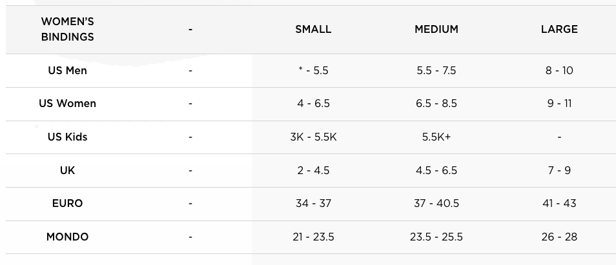Viewport: 616px width, 265px height.
Task: Click US Men large value 8 - 10
Action: coord(559,70)
